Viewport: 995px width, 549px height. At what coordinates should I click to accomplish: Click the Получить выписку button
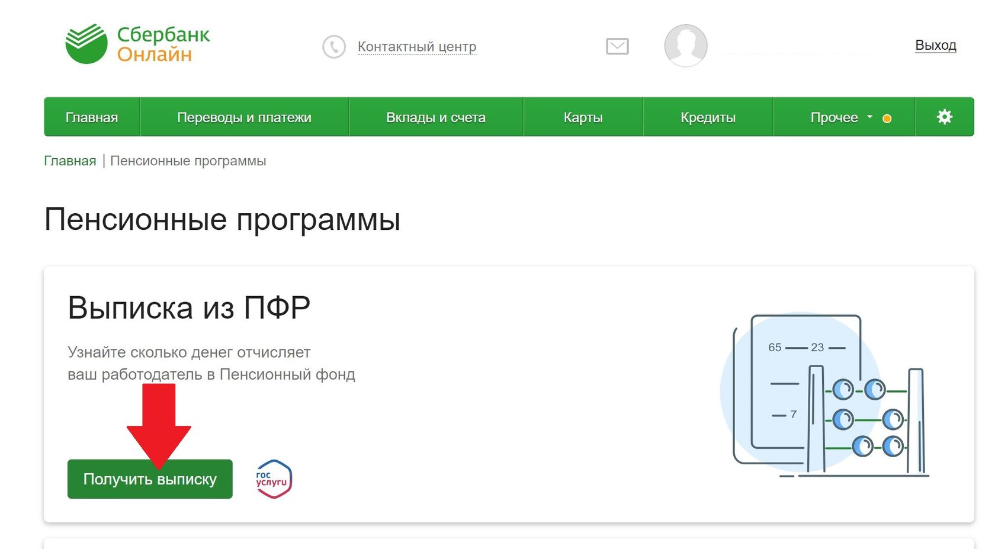pos(150,479)
